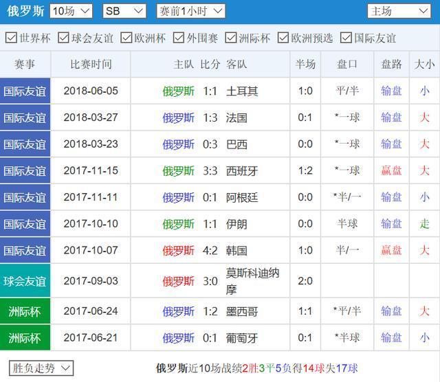Open the 赛前1小时 timing dropdown
Screen dimensions: 440x382
tap(191, 11)
